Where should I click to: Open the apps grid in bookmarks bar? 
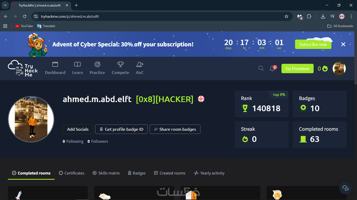click(x=5, y=26)
